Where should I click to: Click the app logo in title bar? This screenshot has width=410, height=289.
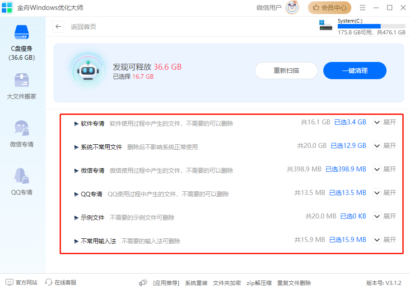point(7,8)
